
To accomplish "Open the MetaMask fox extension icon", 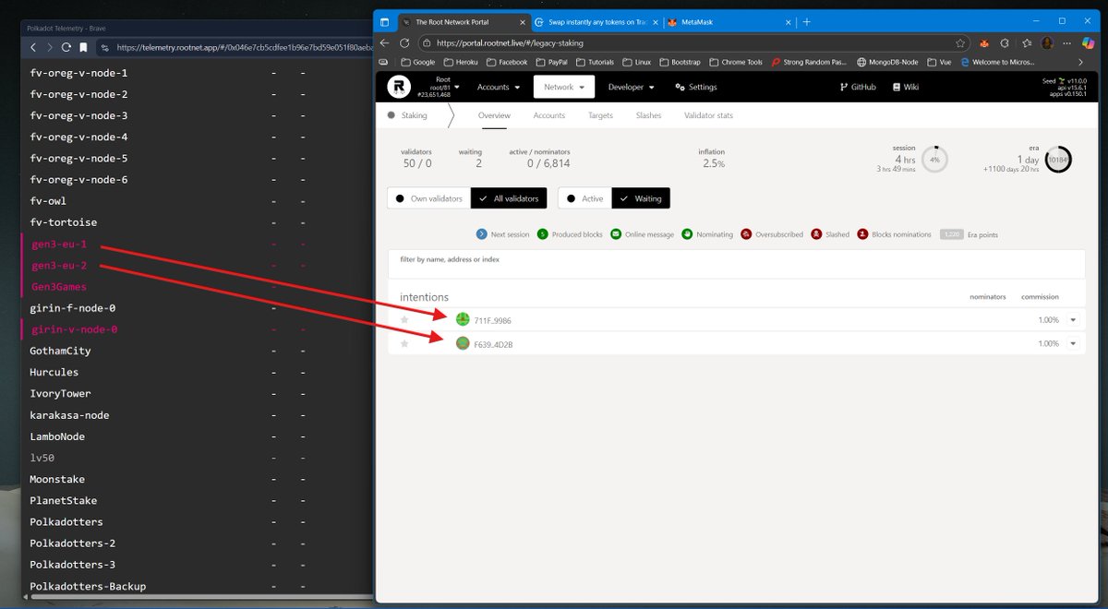I will (x=985, y=42).
